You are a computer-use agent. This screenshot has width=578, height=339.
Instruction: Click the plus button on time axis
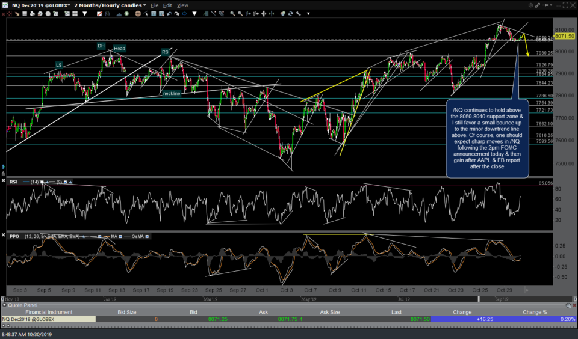(526, 290)
